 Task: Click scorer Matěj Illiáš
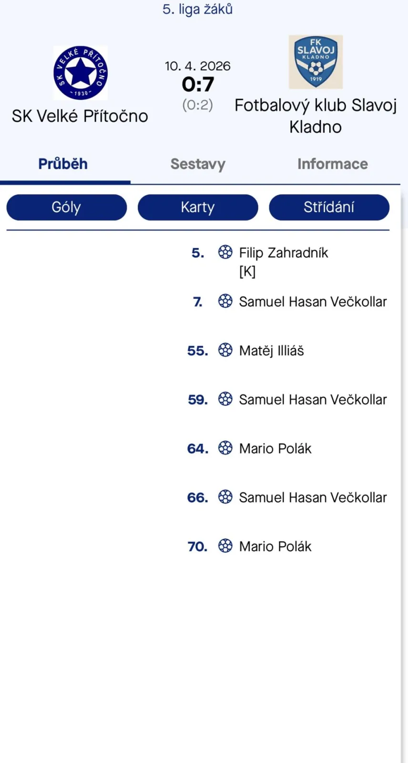pyautogui.click(x=271, y=351)
